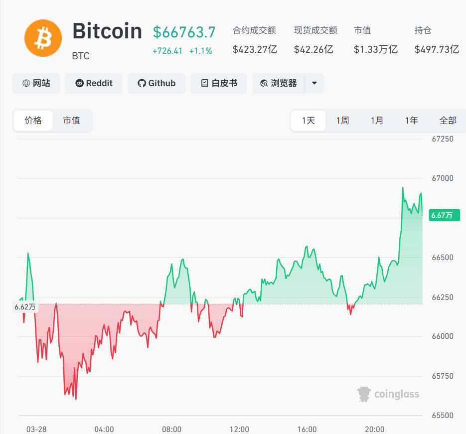Select the 1天 one-day range
The height and width of the screenshot is (434, 466).
pyautogui.click(x=308, y=121)
